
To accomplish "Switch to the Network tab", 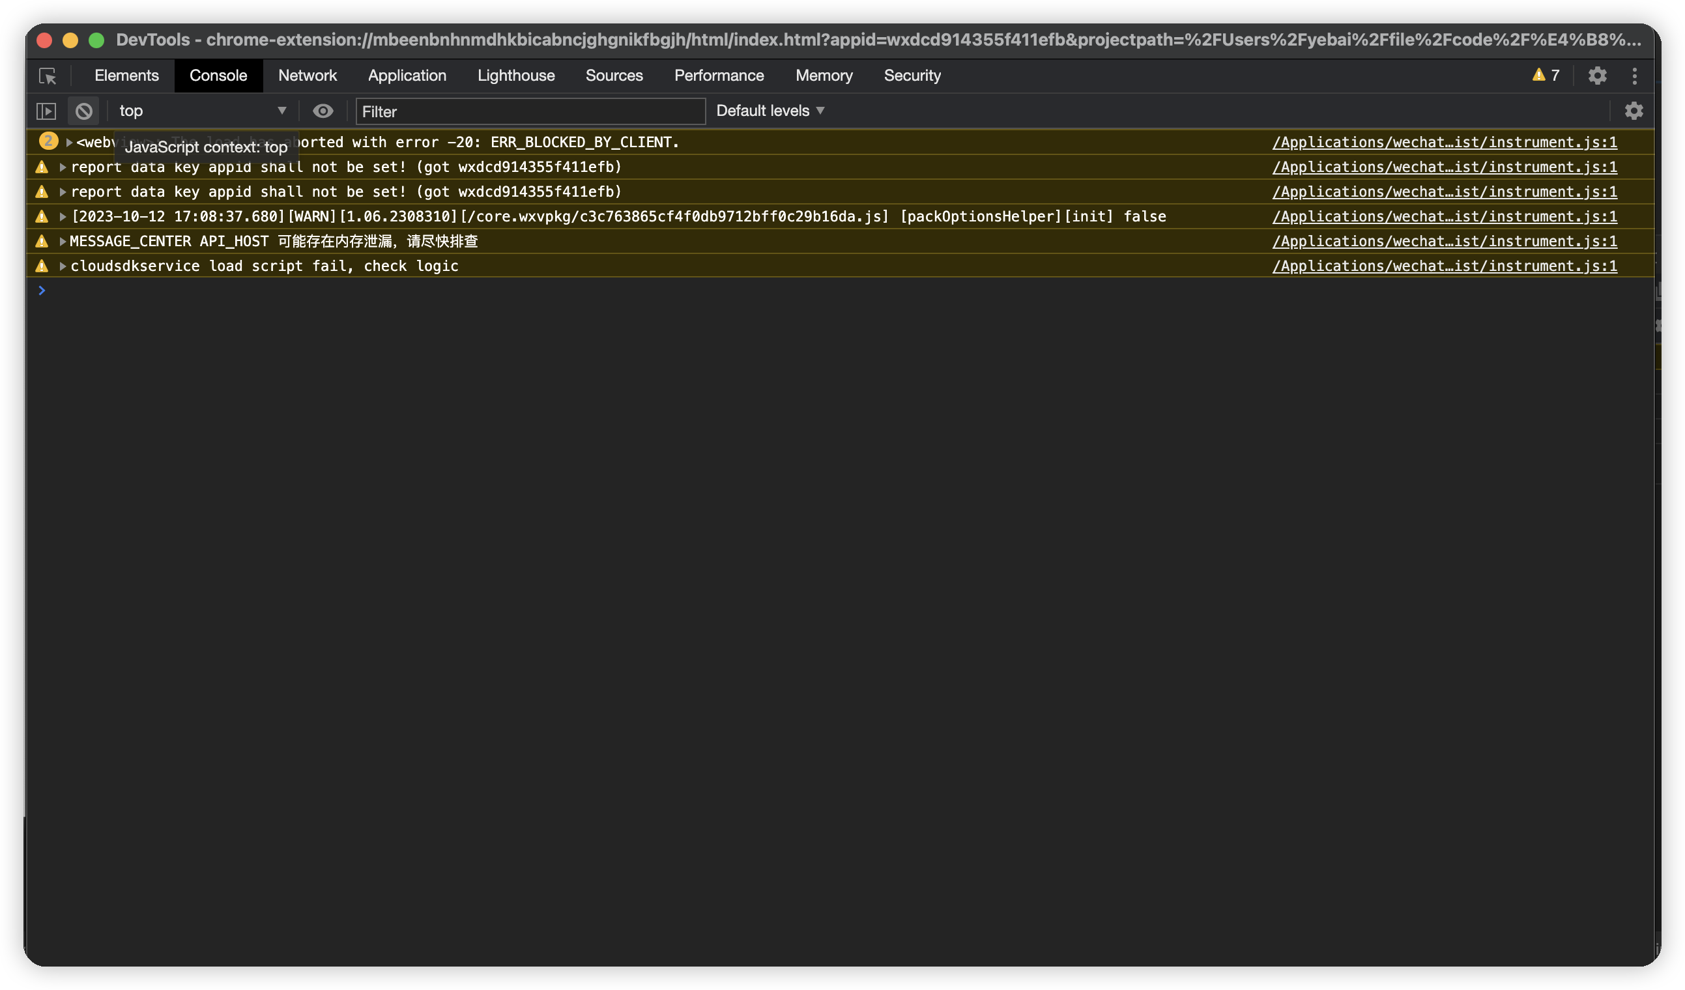I will click(307, 76).
